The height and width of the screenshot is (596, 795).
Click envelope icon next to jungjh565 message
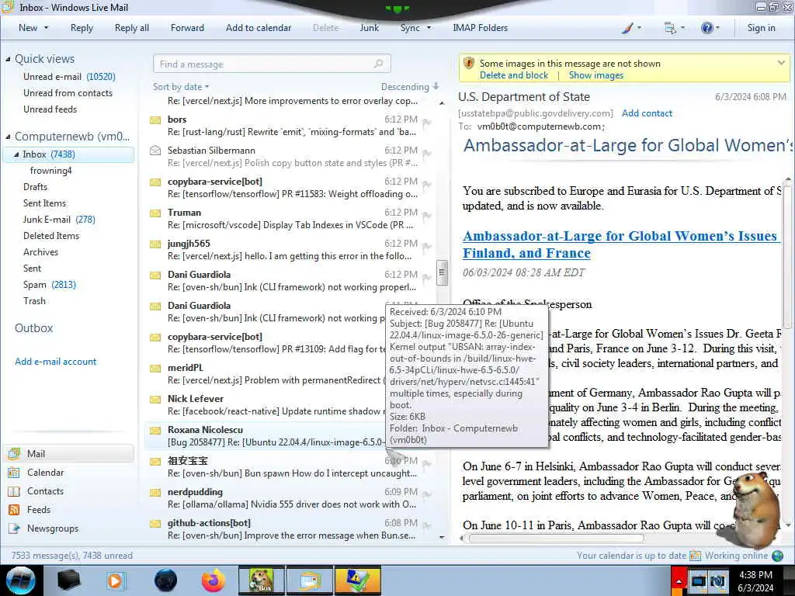pyautogui.click(x=155, y=244)
